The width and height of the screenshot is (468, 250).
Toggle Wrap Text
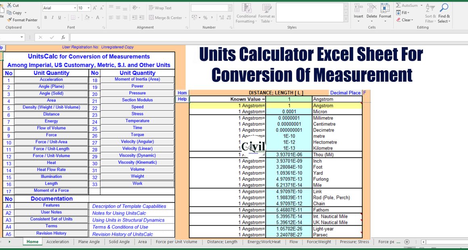[160, 8]
